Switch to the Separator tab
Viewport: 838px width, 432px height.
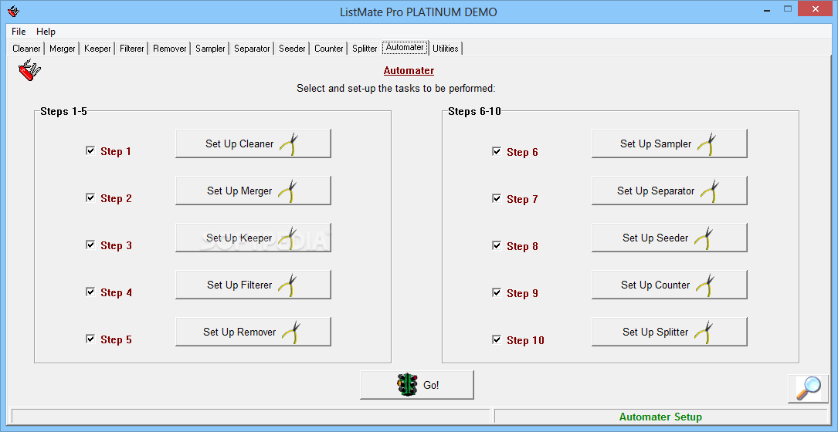pos(253,49)
